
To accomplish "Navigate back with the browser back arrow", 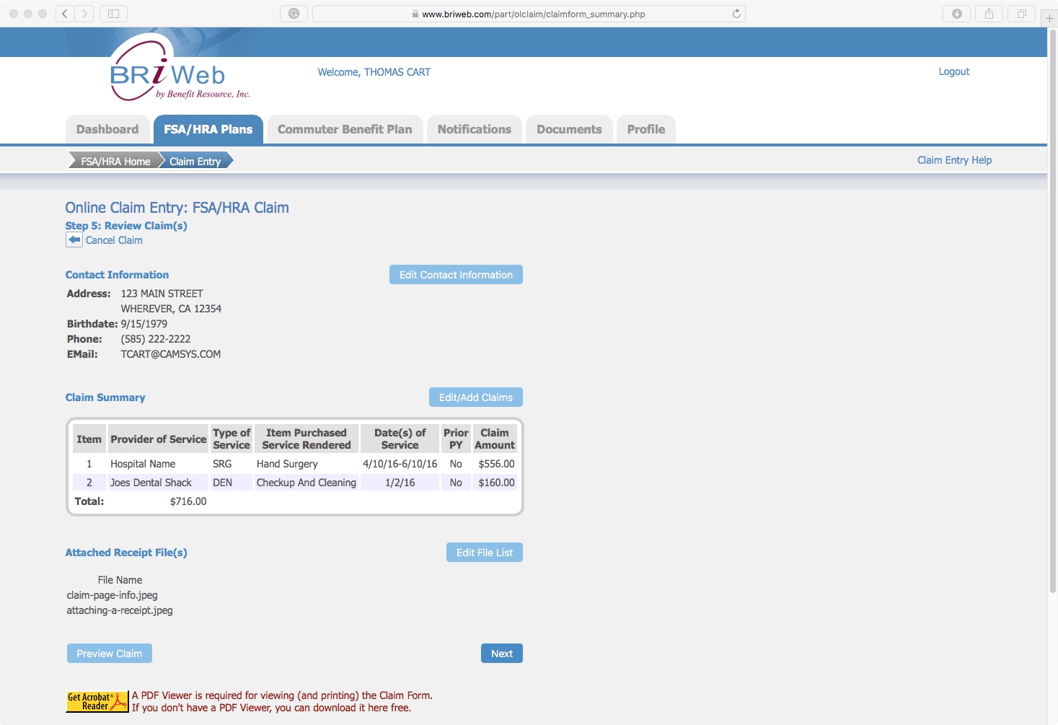I will (63, 13).
